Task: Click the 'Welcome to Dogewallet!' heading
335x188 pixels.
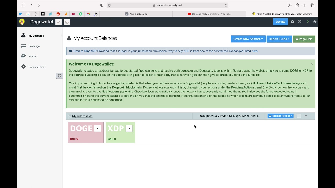Action: tap(92, 64)
